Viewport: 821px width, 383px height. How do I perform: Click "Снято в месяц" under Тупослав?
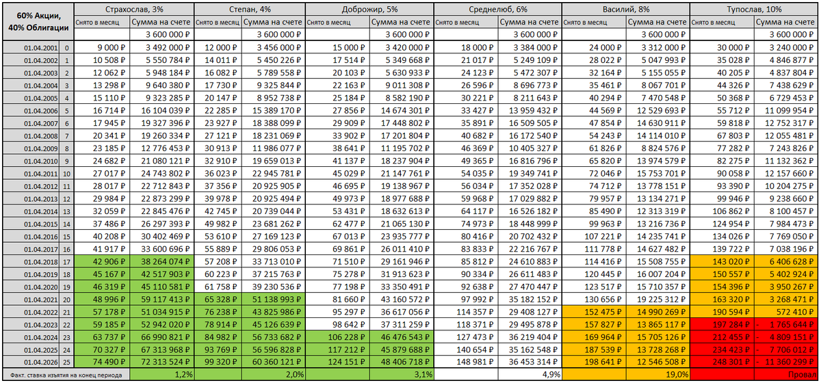click(x=722, y=22)
